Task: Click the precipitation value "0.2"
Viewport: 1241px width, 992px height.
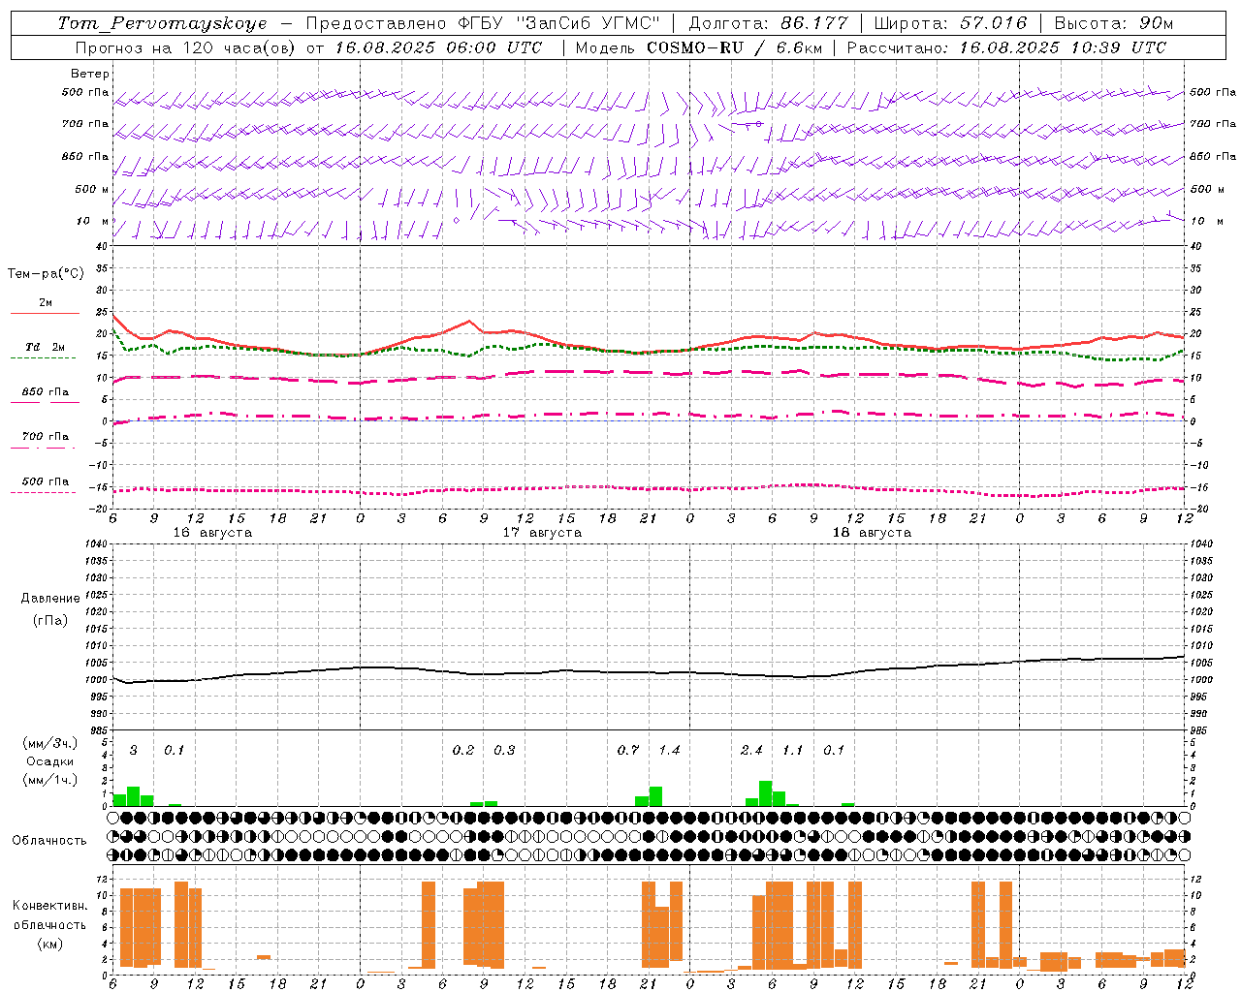Action: (463, 750)
